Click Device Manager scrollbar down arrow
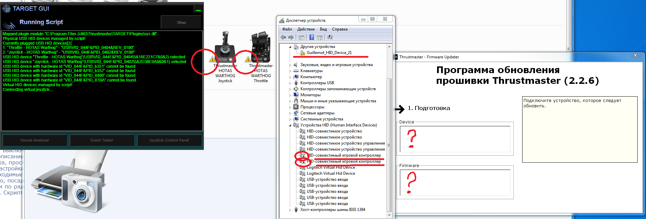 (389, 215)
